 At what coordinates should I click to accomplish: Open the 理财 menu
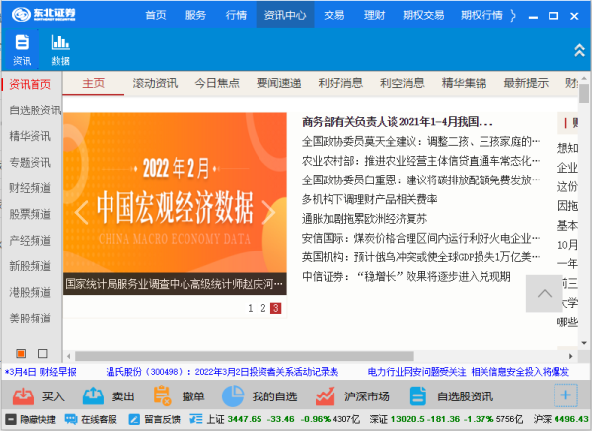(374, 15)
